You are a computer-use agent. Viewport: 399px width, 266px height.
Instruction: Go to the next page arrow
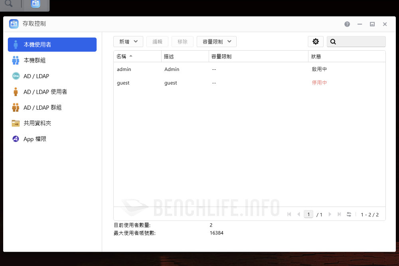(x=330, y=215)
